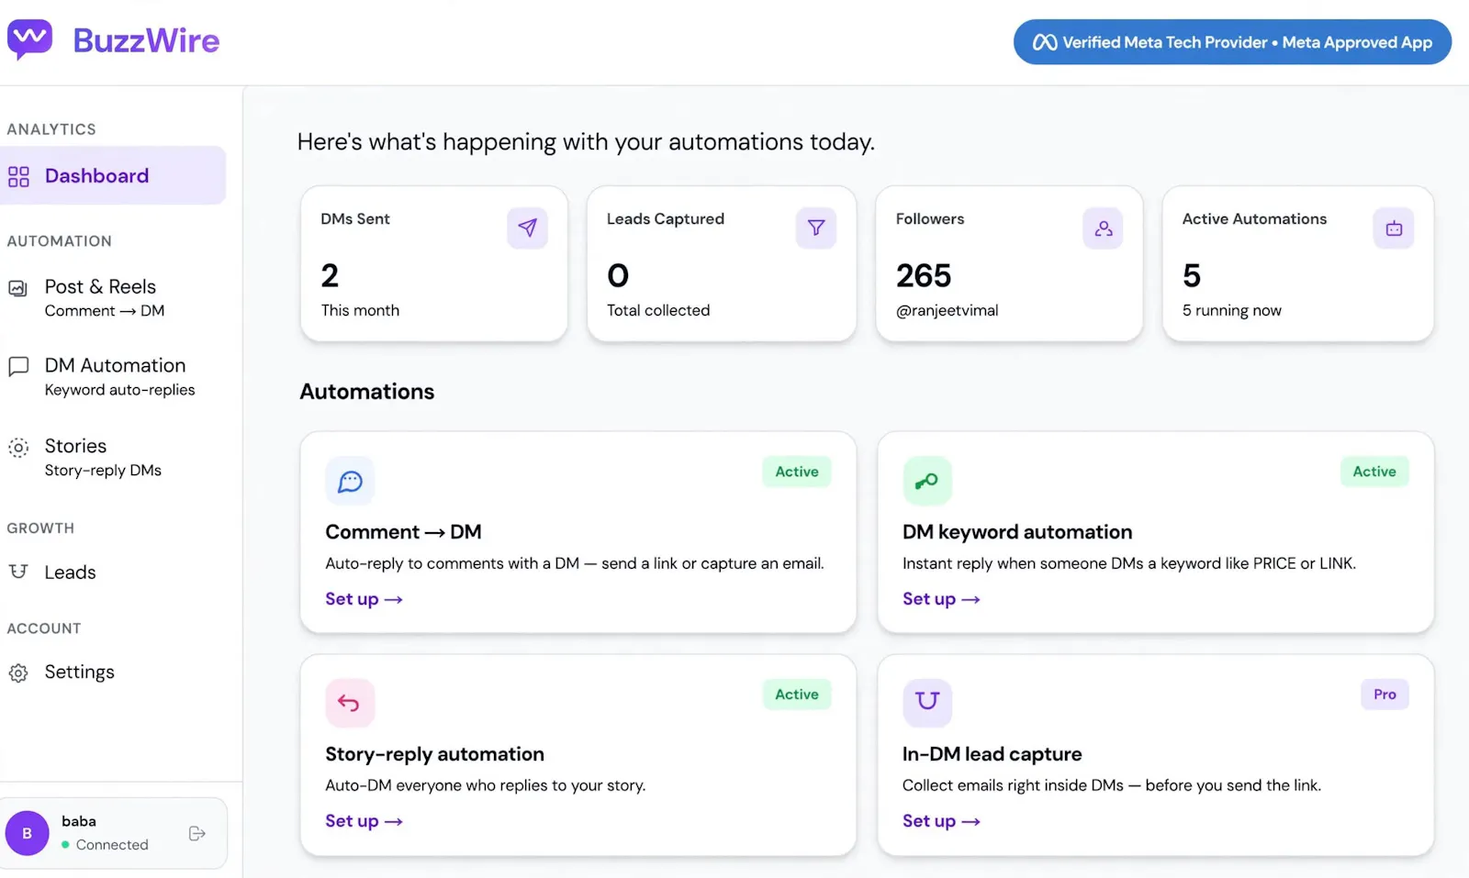Click Set up under Story-reply automation
The width and height of the screenshot is (1469, 878).
364,821
